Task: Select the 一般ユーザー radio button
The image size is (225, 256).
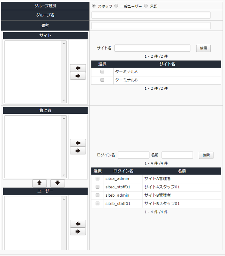Action: pos(116,6)
